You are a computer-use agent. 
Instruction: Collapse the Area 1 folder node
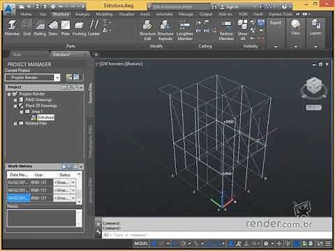point(22,112)
